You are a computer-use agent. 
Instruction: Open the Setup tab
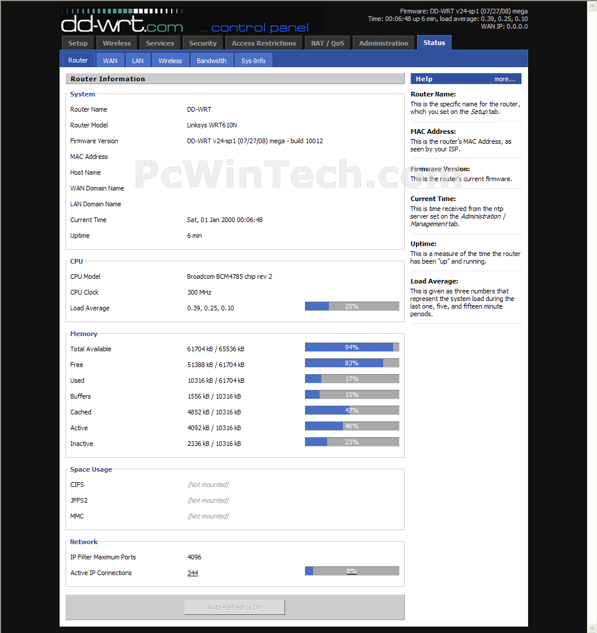coord(78,43)
